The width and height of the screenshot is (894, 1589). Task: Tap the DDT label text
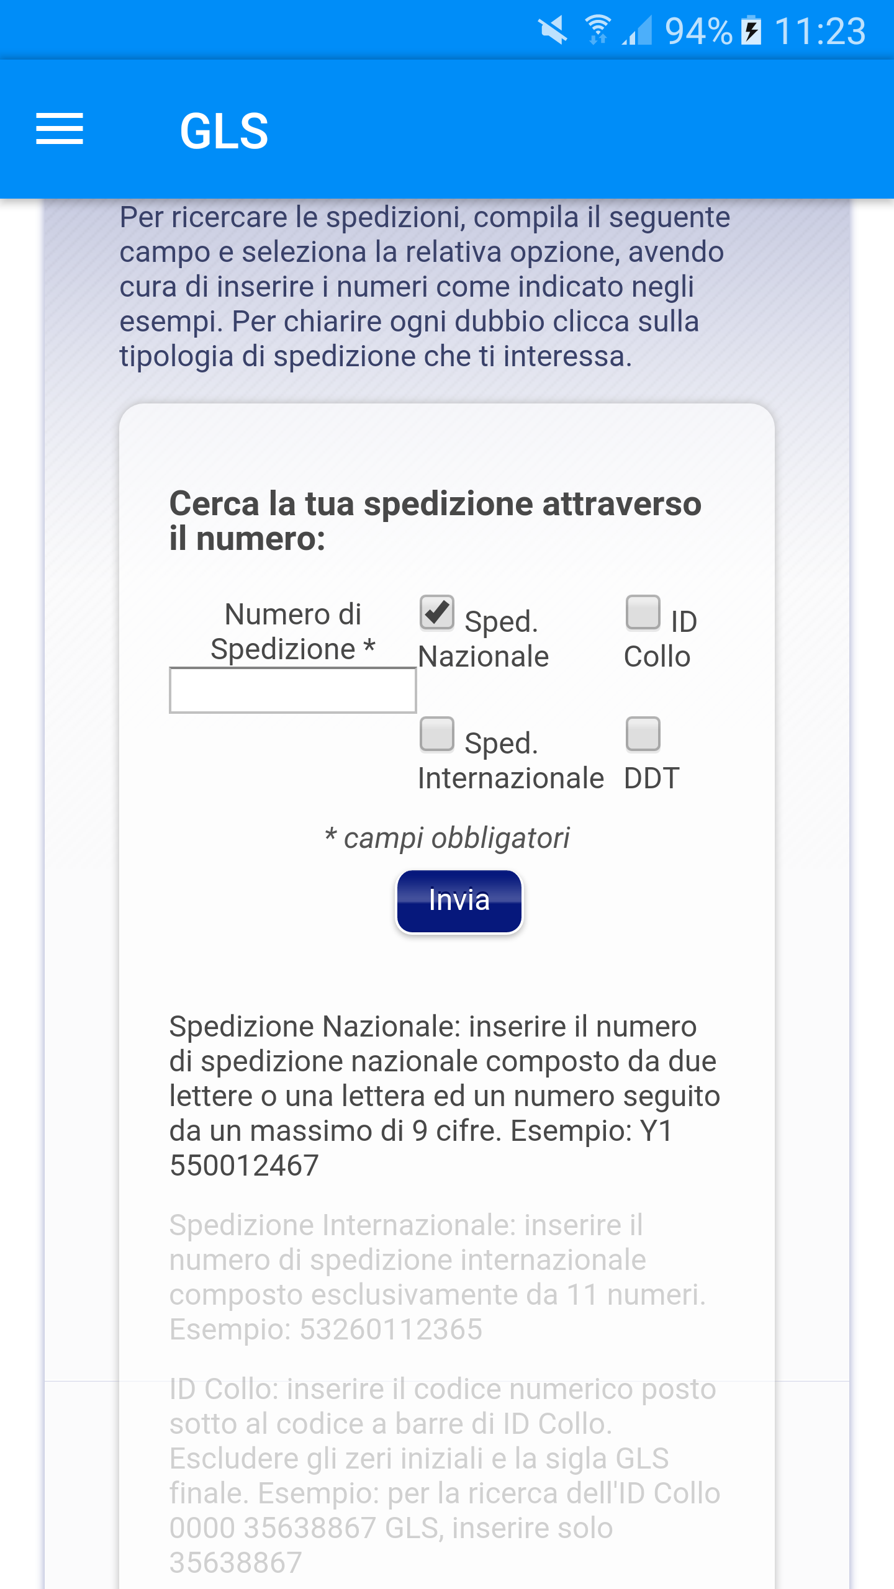tap(652, 778)
